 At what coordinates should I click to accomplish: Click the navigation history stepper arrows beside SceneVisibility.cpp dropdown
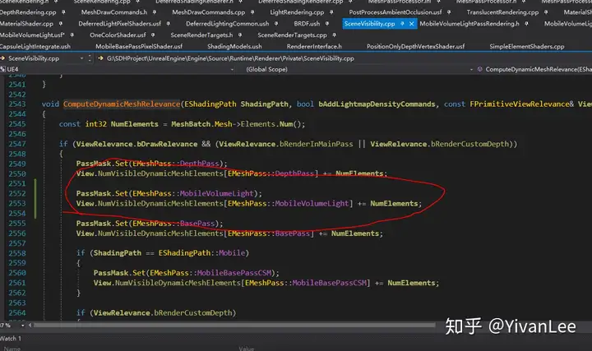[90, 58]
